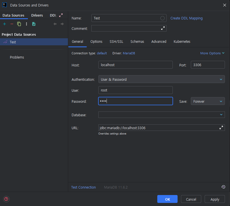Click the revert changes icon at bottom right

coord(223,187)
